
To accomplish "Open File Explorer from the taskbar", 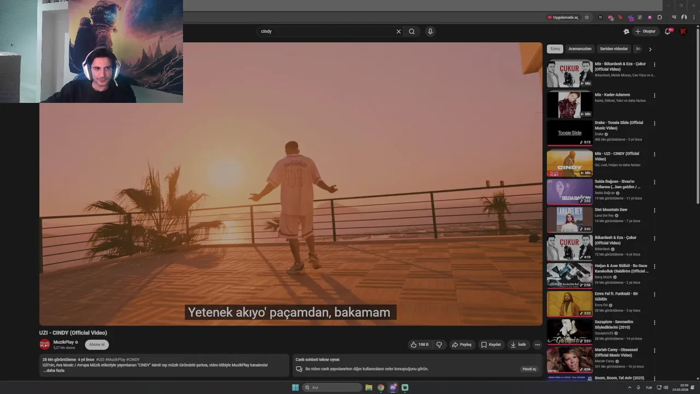I will click(x=369, y=387).
